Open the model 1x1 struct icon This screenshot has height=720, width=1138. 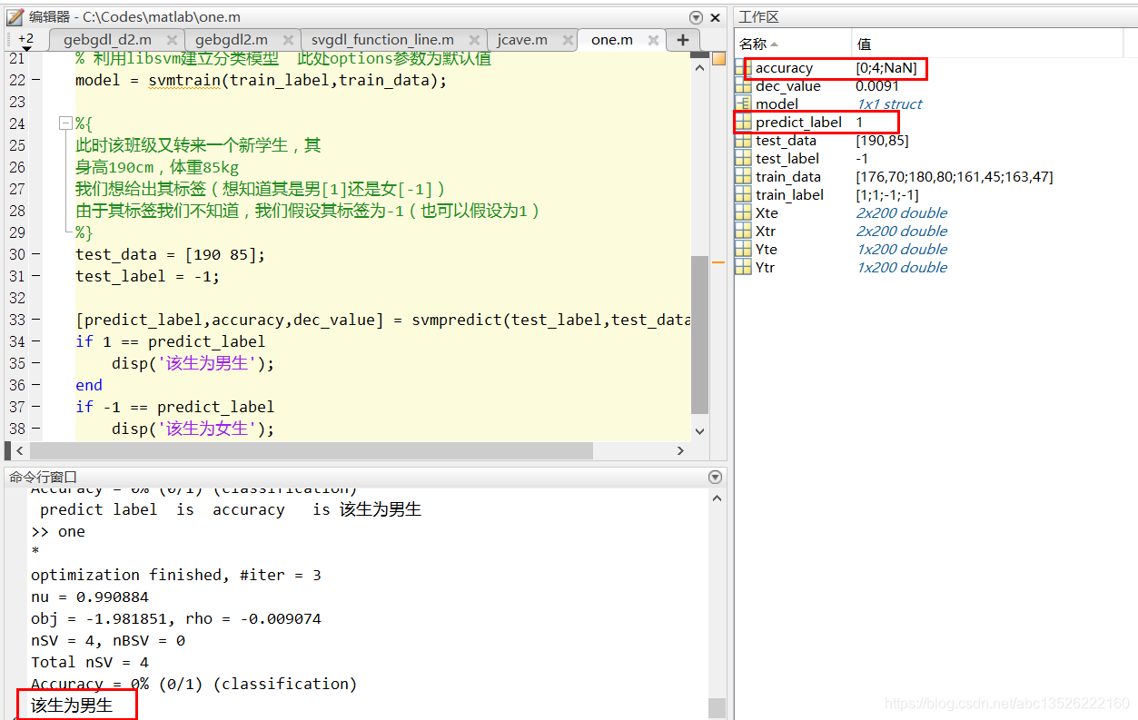point(746,104)
